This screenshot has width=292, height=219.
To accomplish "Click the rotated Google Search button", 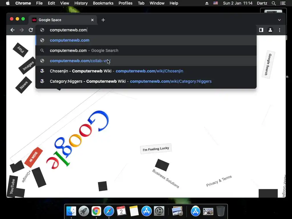I will click(268, 64).
